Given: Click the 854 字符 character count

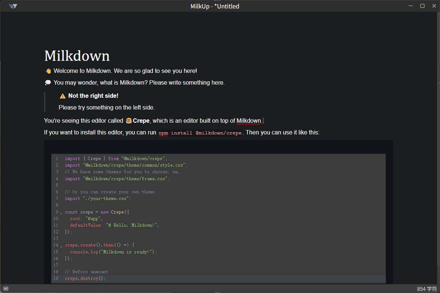Looking at the screenshot, I should (x=427, y=289).
